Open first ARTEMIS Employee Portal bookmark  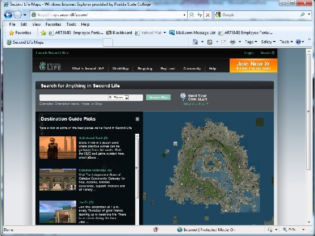[76, 32]
